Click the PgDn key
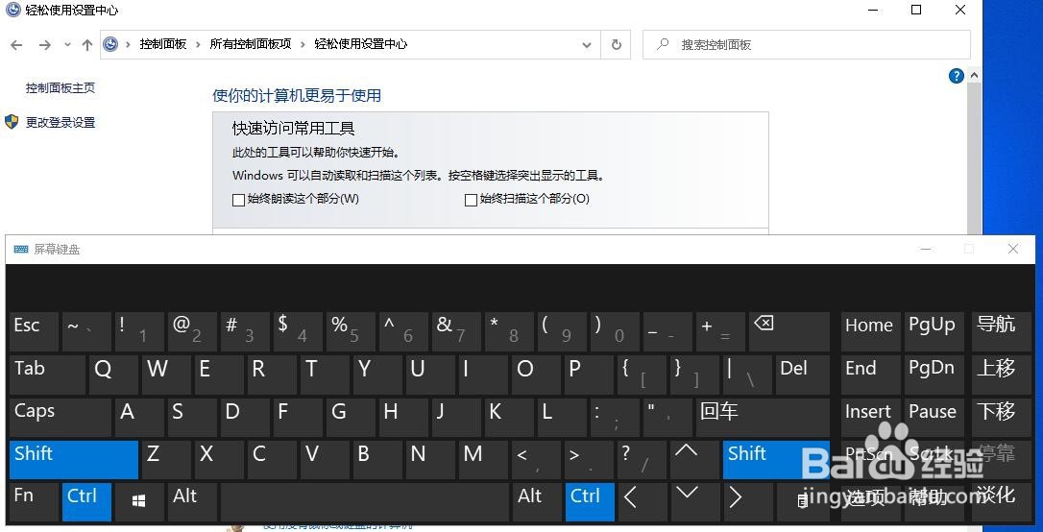The height and width of the screenshot is (532, 1043). click(x=934, y=374)
